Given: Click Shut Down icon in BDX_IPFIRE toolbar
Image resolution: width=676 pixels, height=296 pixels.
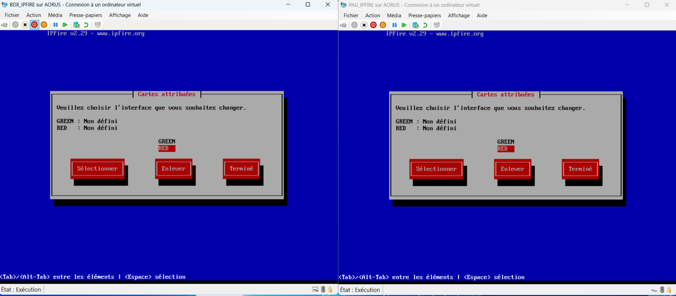Looking at the screenshot, I should pyautogui.click(x=35, y=25).
